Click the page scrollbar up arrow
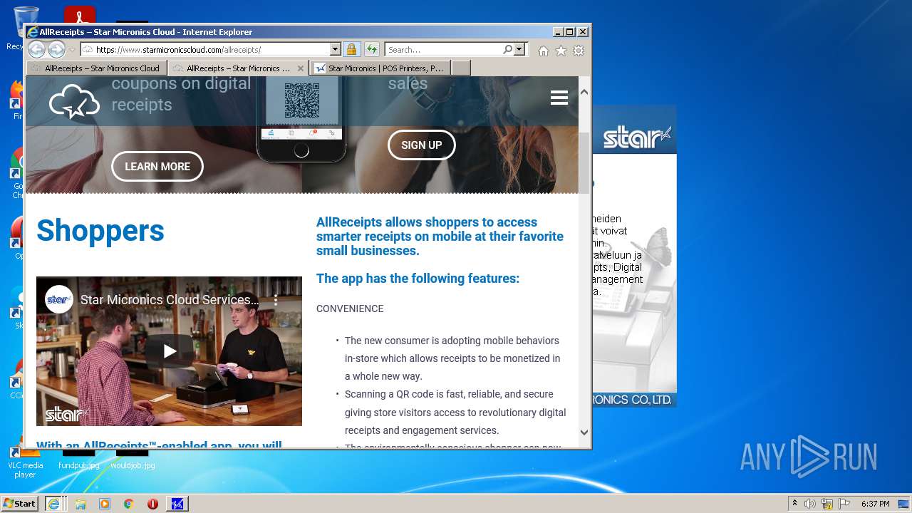 coord(584,92)
